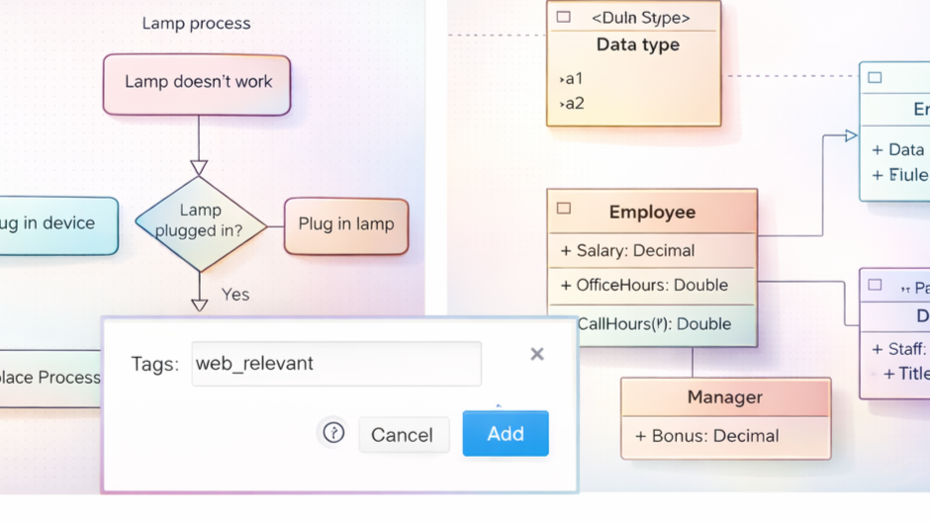The width and height of the screenshot is (930, 523).
Task: Toggle the square icon above Data and Fiule
Action: tap(875, 77)
